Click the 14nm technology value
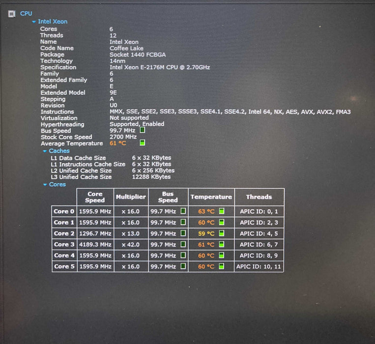The image size is (375, 344). click(x=117, y=61)
